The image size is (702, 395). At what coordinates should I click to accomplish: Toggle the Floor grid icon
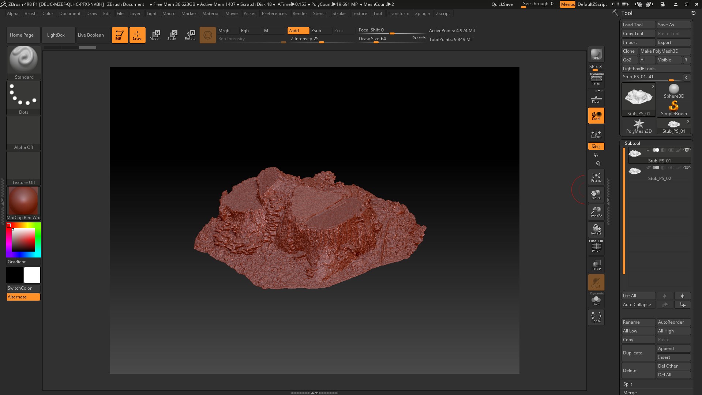[x=596, y=99]
